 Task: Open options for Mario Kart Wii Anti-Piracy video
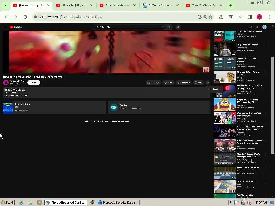coord(266,168)
